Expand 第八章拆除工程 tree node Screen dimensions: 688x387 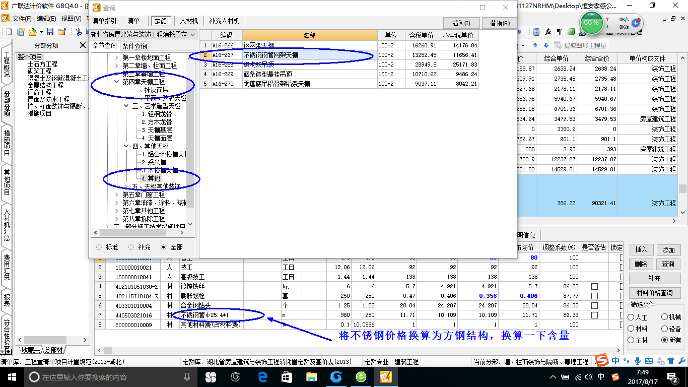[x=117, y=219]
